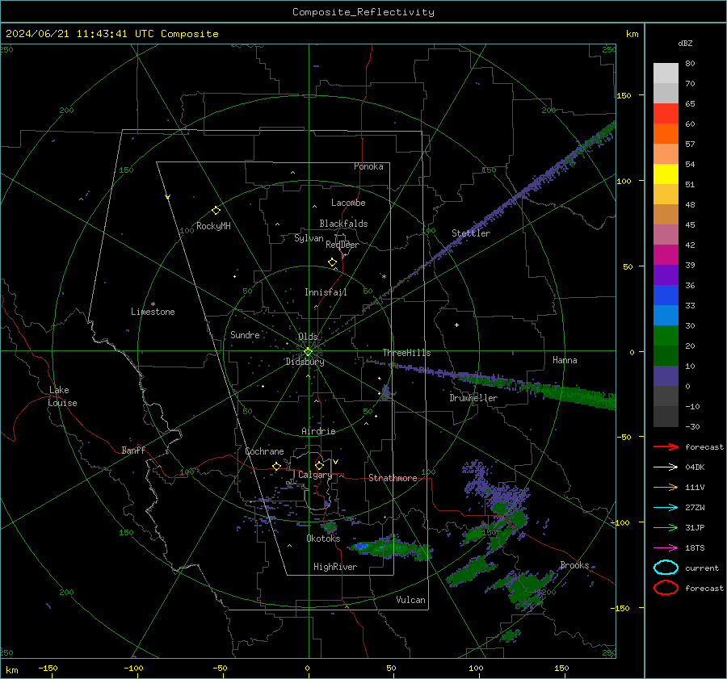This screenshot has width=727, height=679.
Task: Click the 80 value on dBZ scale
Action: click(690, 64)
